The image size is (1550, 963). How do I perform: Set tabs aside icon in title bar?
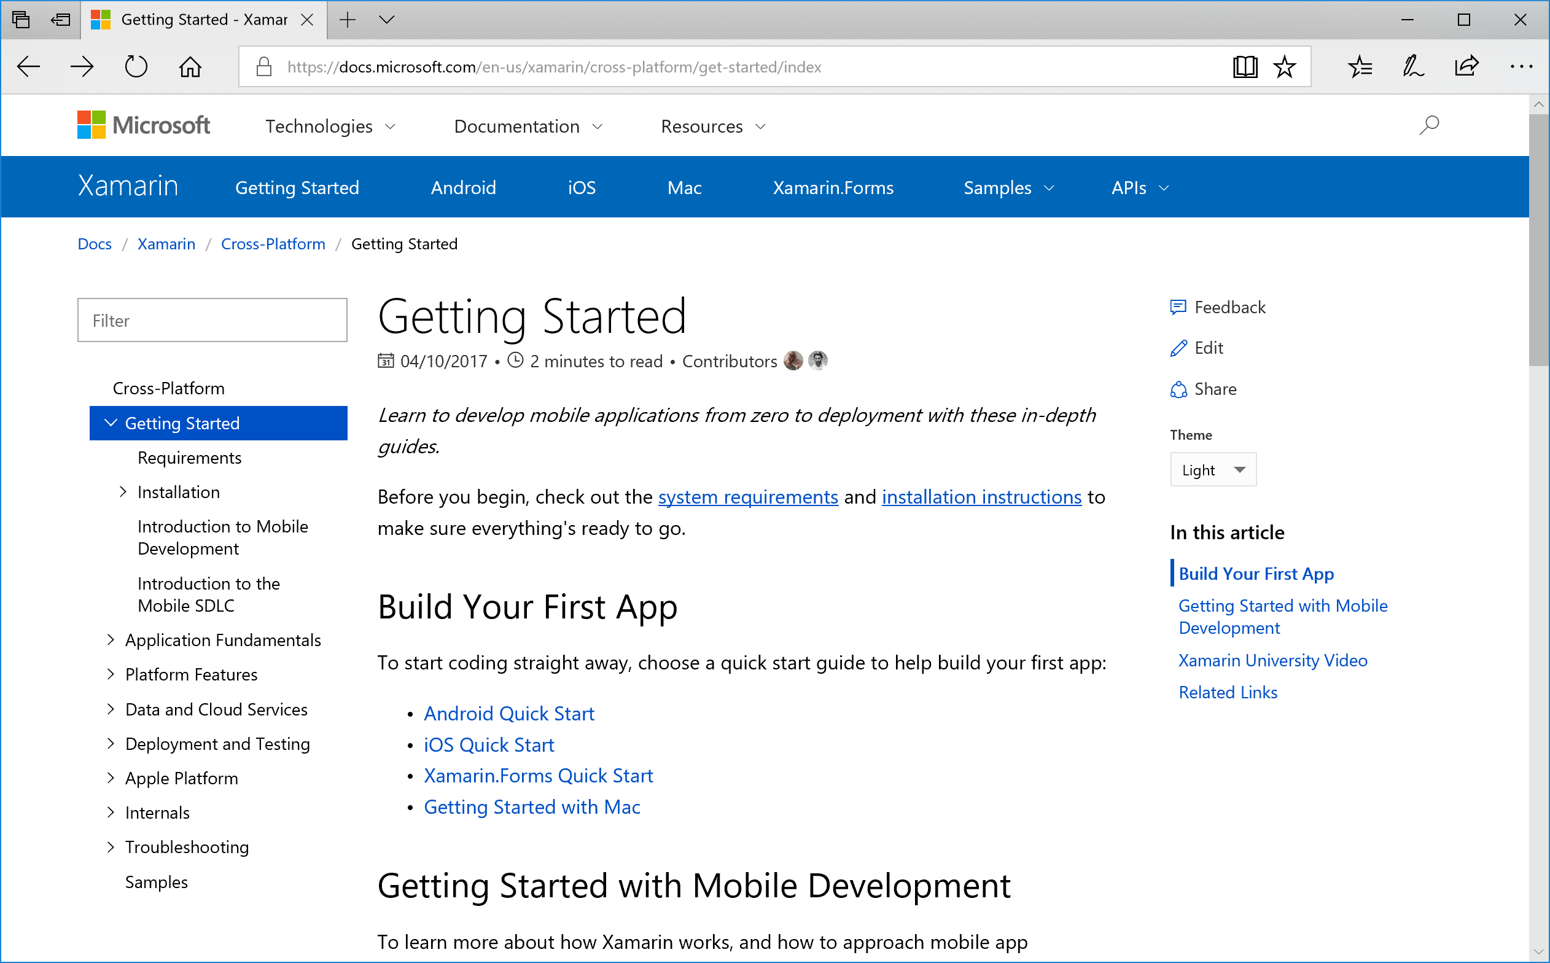pyautogui.click(x=61, y=20)
